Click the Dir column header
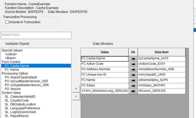Screen dimensions: 196x118 pos(133,52)
